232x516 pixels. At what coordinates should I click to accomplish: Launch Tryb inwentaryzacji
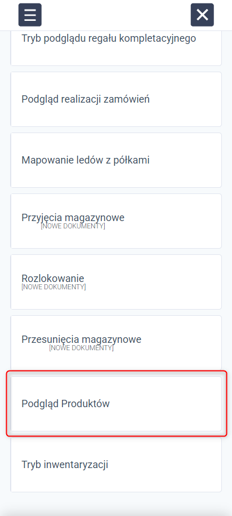pyautogui.click(x=116, y=464)
